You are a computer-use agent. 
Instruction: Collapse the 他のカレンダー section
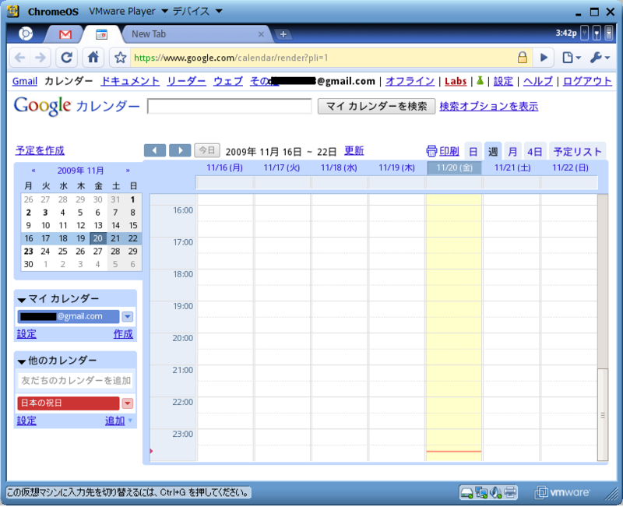tap(22, 361)
